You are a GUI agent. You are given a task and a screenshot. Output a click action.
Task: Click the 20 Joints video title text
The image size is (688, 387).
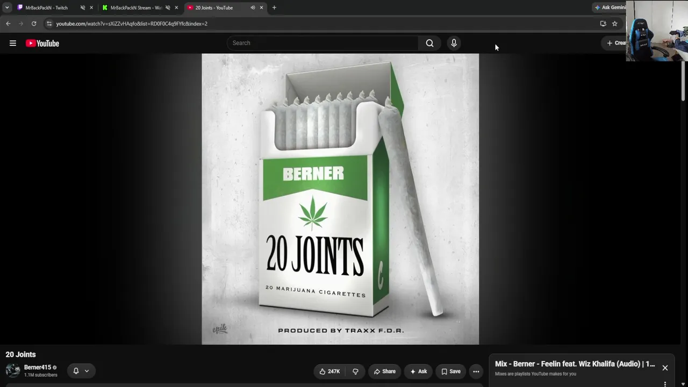pos(21,355)
